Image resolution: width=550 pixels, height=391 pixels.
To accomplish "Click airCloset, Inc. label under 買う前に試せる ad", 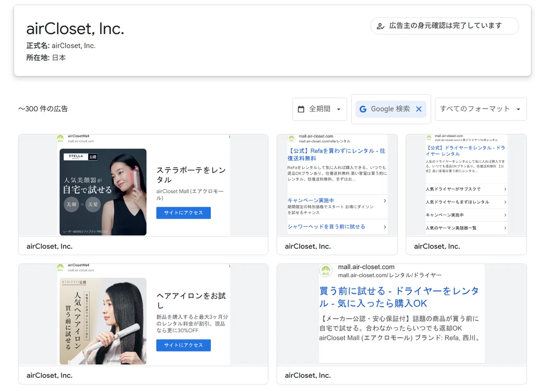I will tap(308, 375).
